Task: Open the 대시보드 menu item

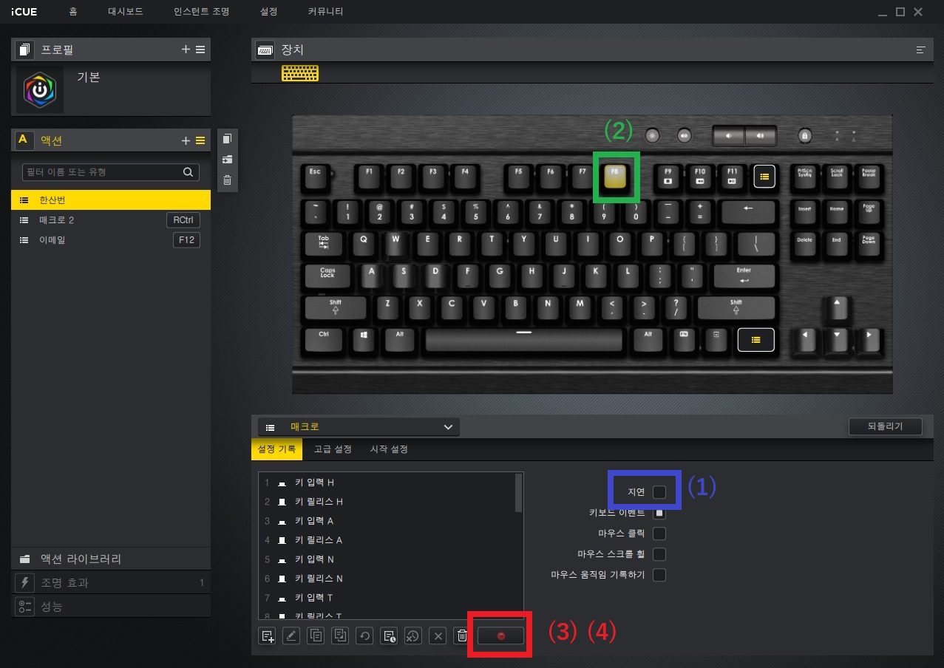Action: pos(126,12)
